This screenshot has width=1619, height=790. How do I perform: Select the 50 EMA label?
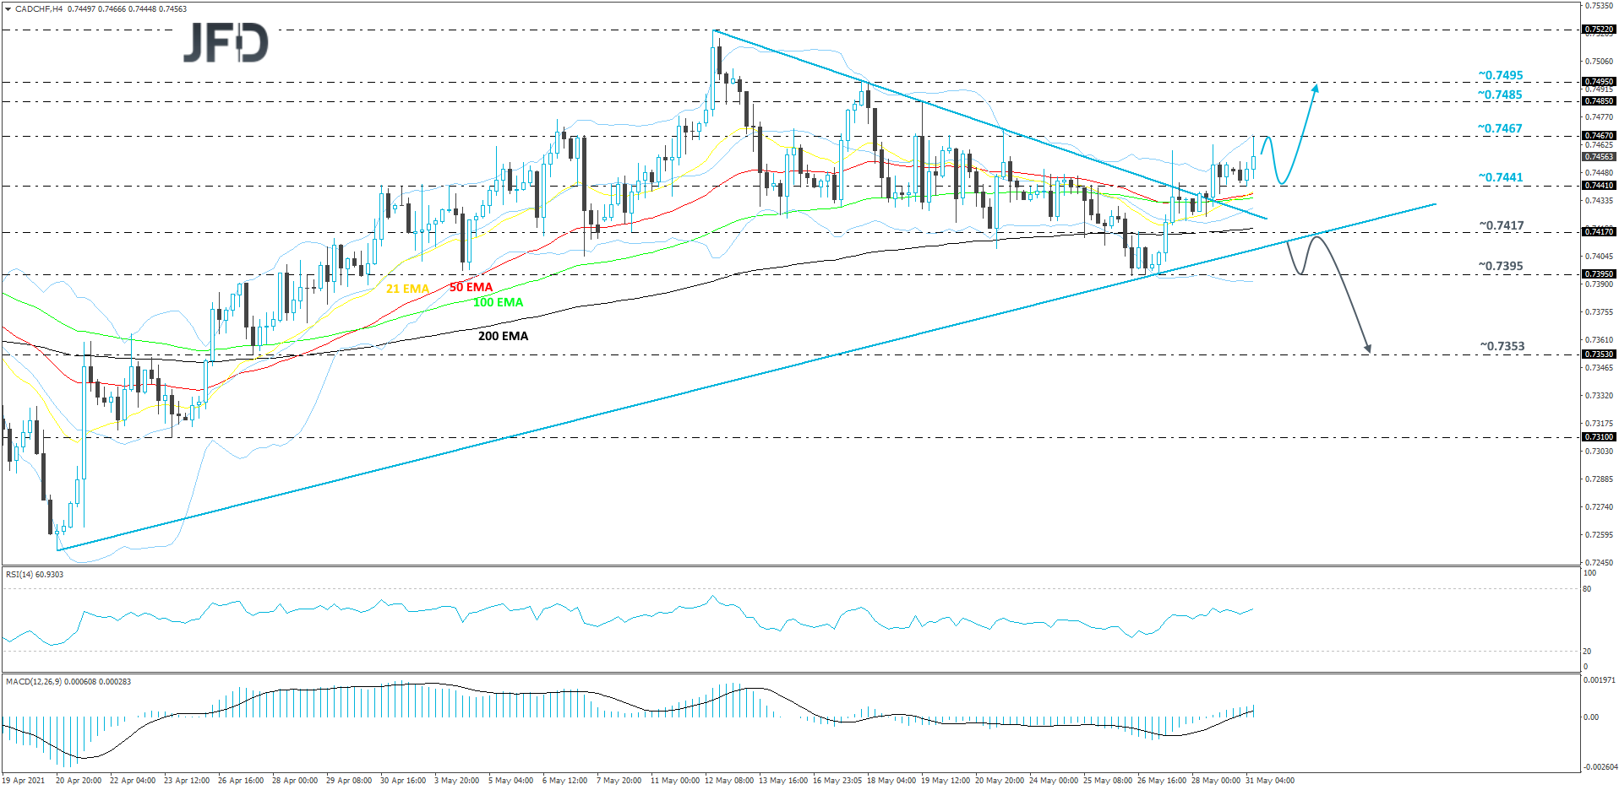pyautogui.click(x=471, y=287)
